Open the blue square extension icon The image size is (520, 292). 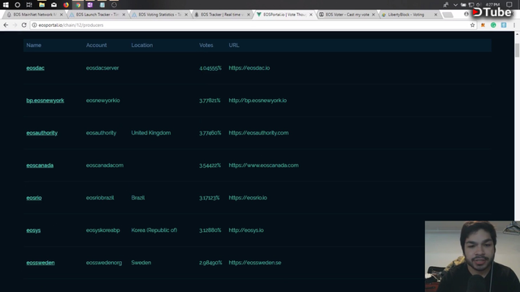(504, 25)
